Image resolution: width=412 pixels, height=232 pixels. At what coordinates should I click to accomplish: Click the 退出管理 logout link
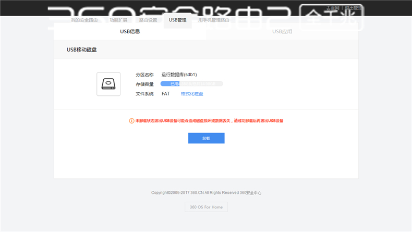(x=354, y=8)
